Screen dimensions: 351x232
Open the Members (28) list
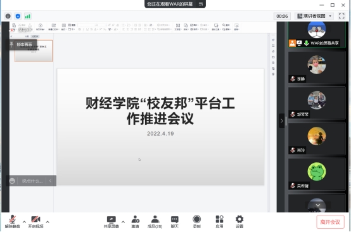pyautogui.click(x=155, y=222)
